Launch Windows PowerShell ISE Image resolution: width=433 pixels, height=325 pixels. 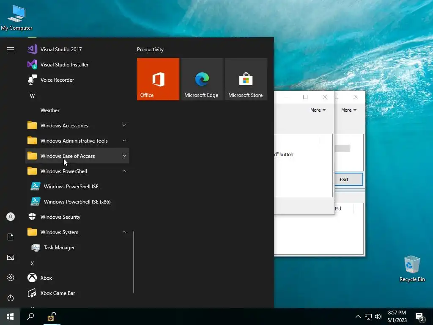[x=77, y=187]
